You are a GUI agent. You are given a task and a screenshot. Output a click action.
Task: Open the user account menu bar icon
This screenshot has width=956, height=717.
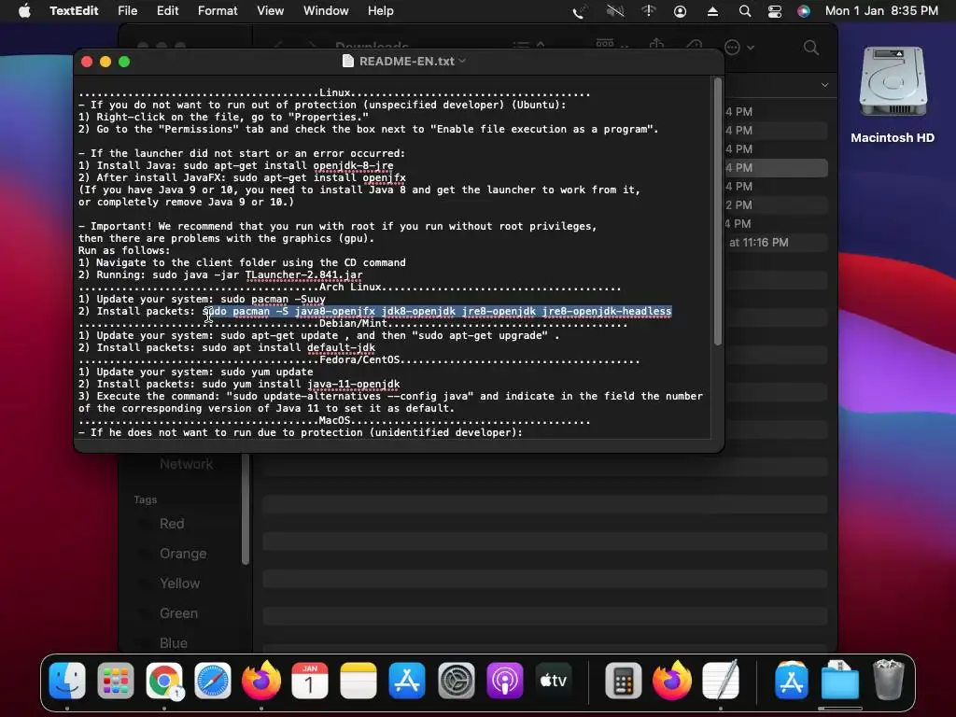pos(680,11)
